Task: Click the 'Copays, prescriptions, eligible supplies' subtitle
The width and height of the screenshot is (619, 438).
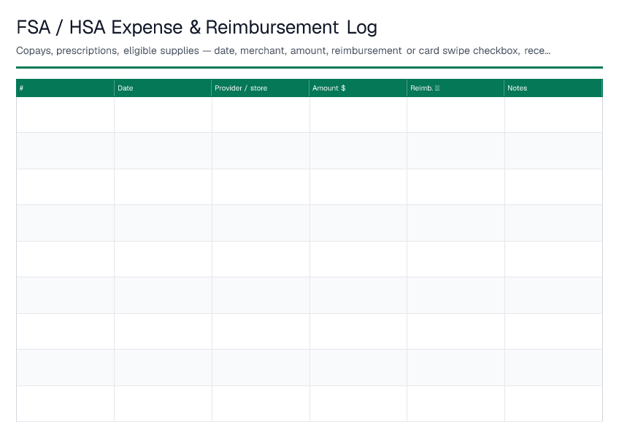Action: click(283, 50)
